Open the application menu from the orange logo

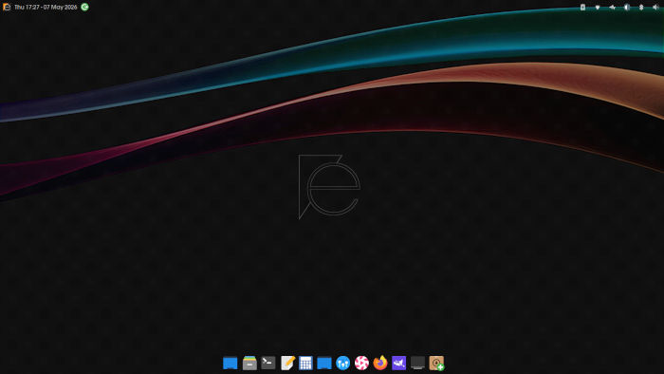pos(7,7)
